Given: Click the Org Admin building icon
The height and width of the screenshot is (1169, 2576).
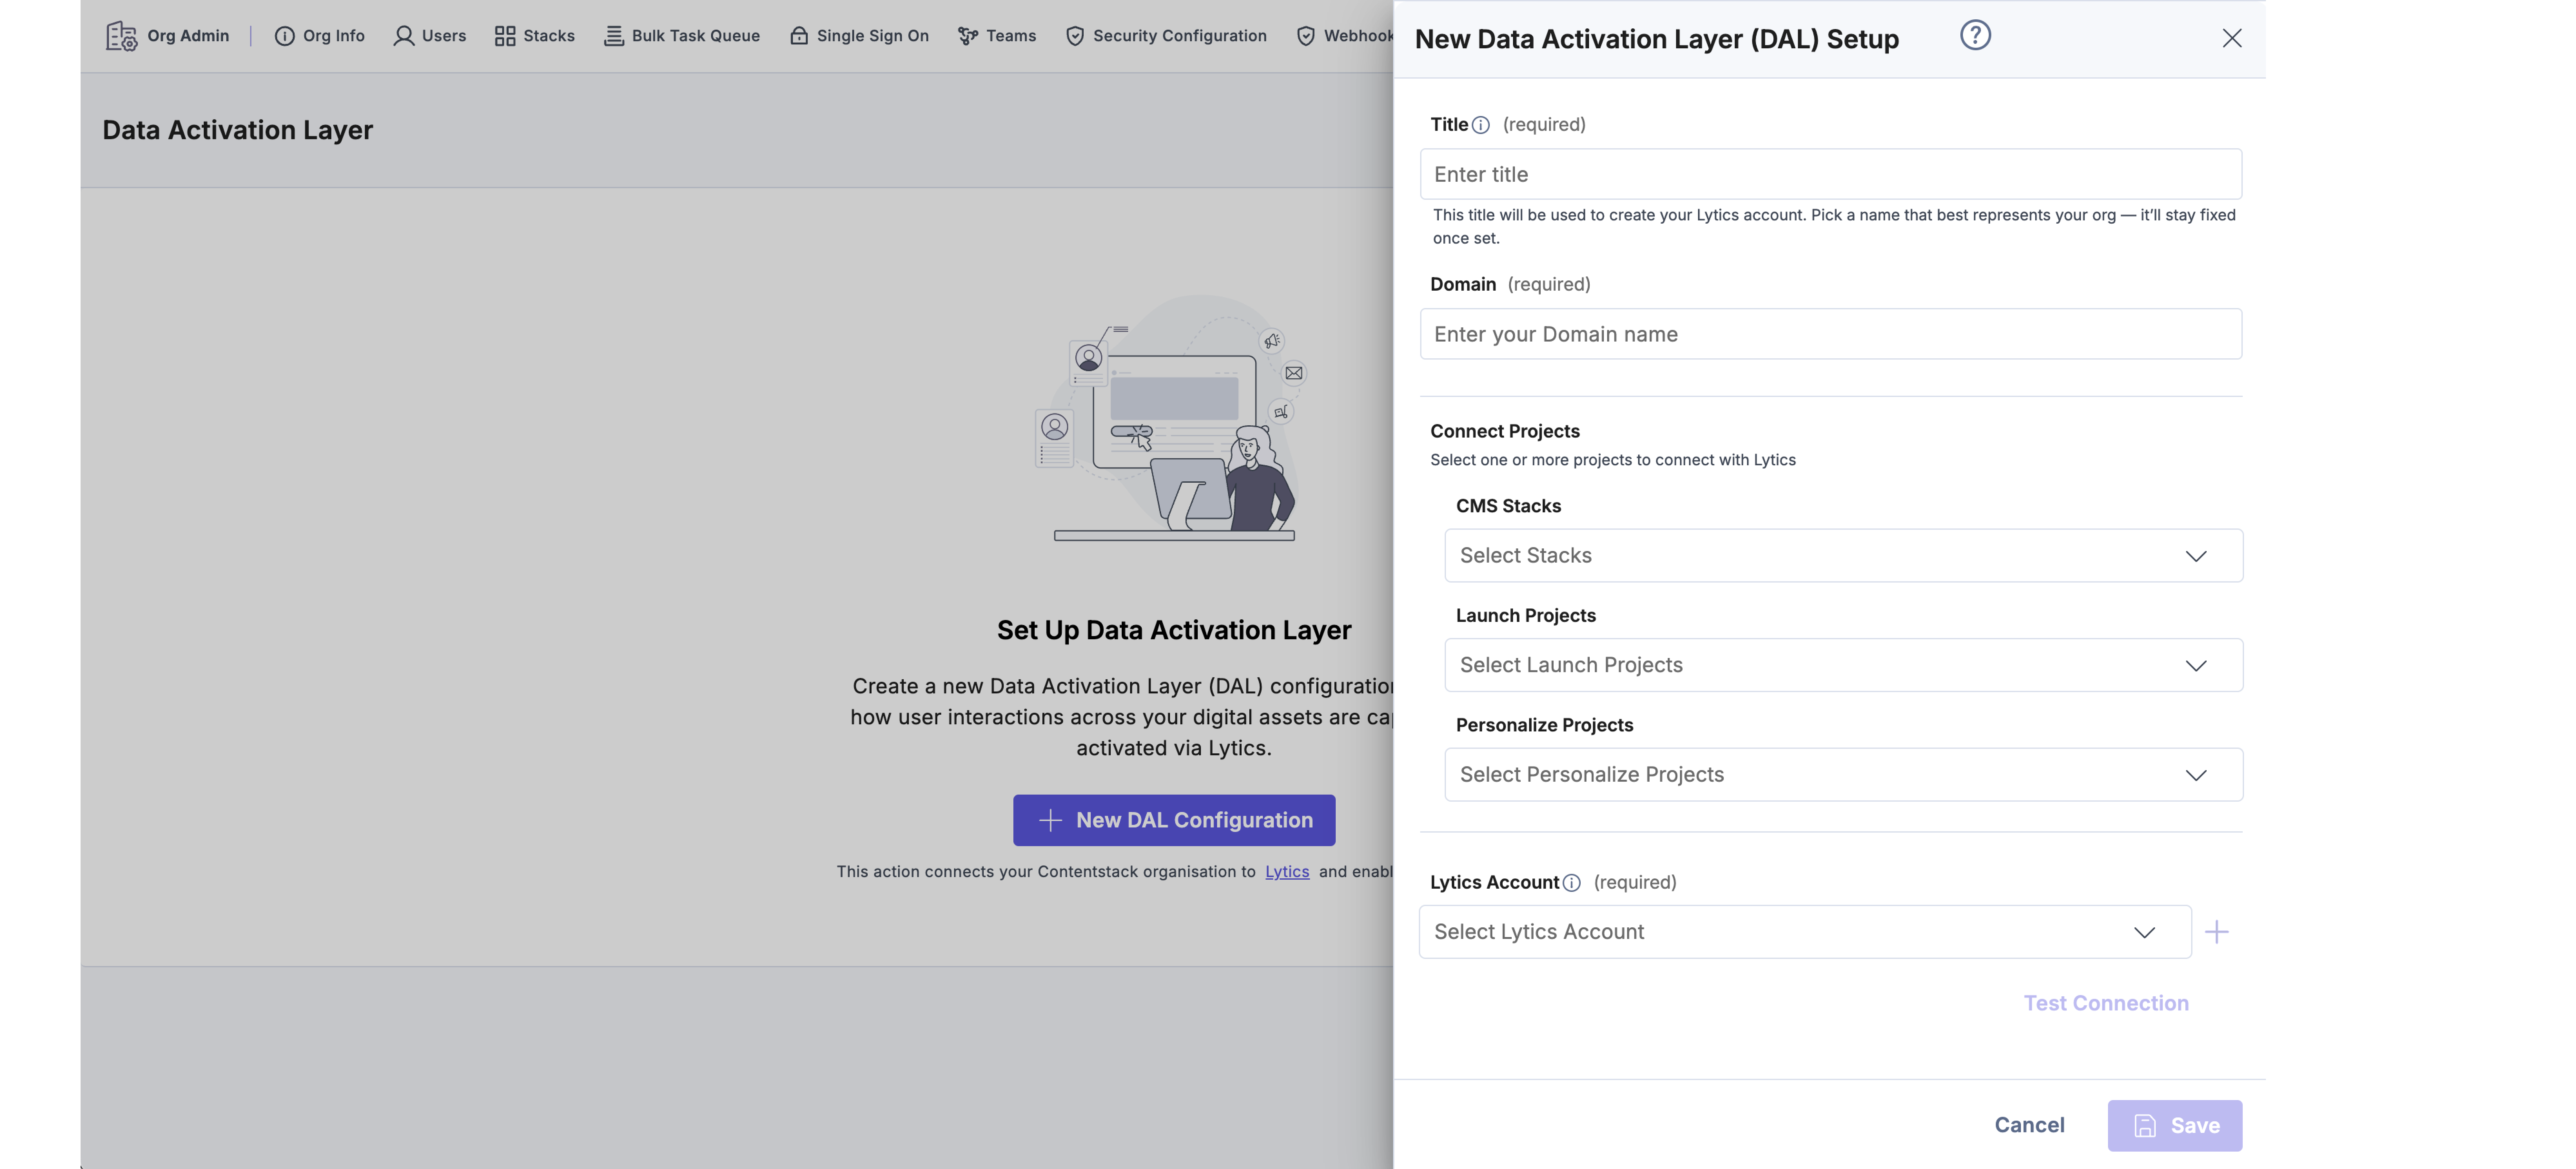Looking at the screenshot, I should 121,36.
